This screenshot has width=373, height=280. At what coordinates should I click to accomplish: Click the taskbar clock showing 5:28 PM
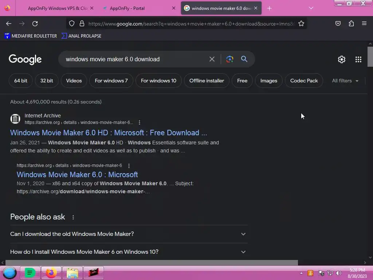coord(357,273)
